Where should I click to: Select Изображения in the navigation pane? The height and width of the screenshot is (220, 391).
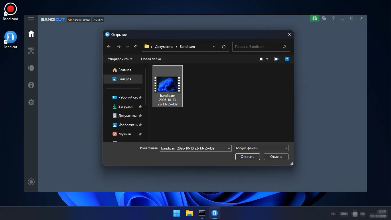click(123, 125)
